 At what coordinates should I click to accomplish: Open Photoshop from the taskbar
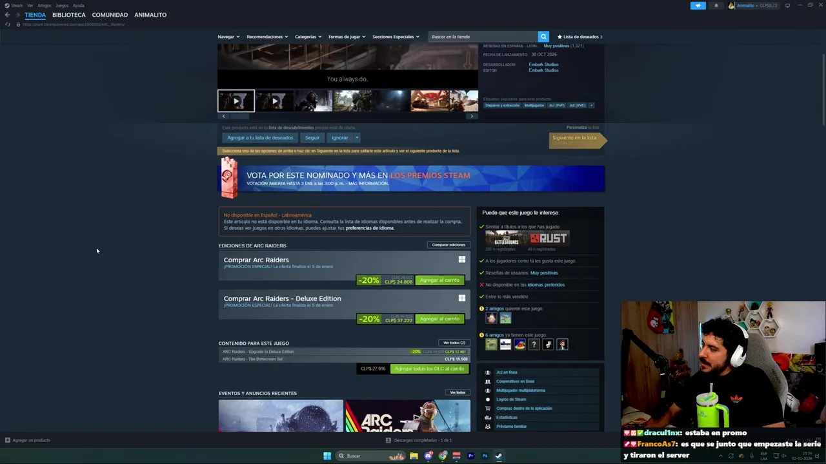point(485,456)
